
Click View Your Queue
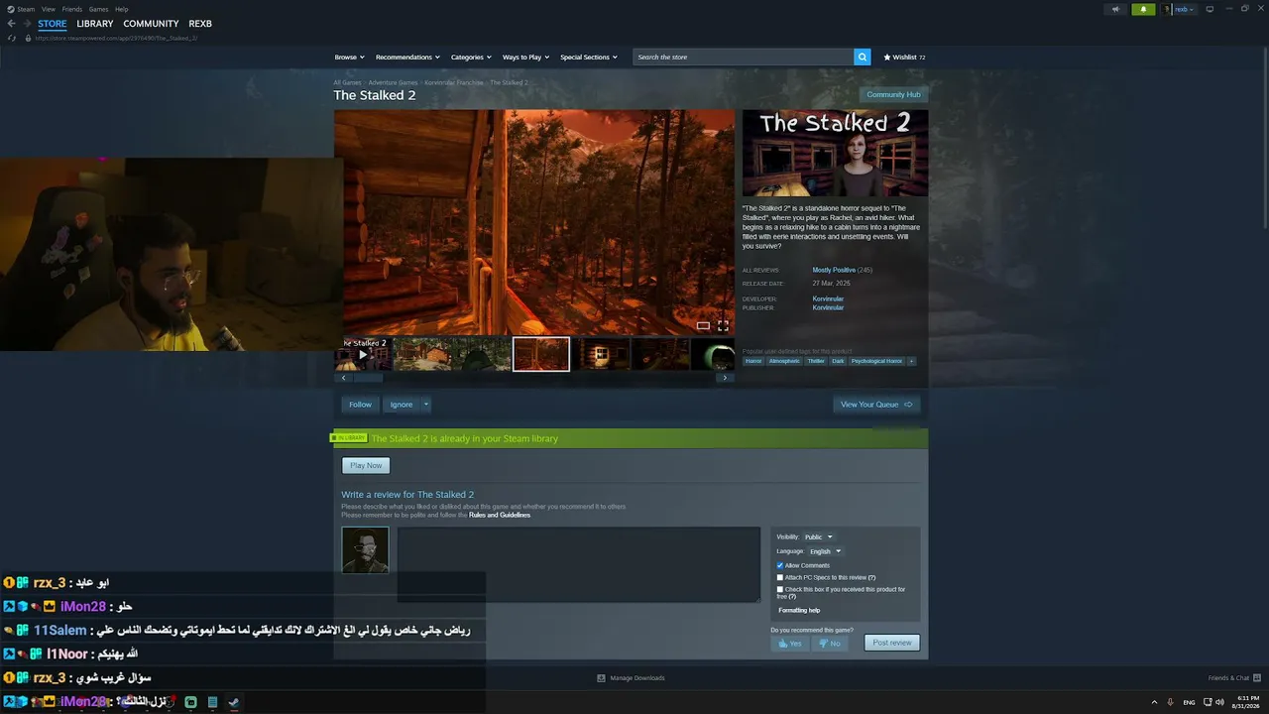[876, 405]
